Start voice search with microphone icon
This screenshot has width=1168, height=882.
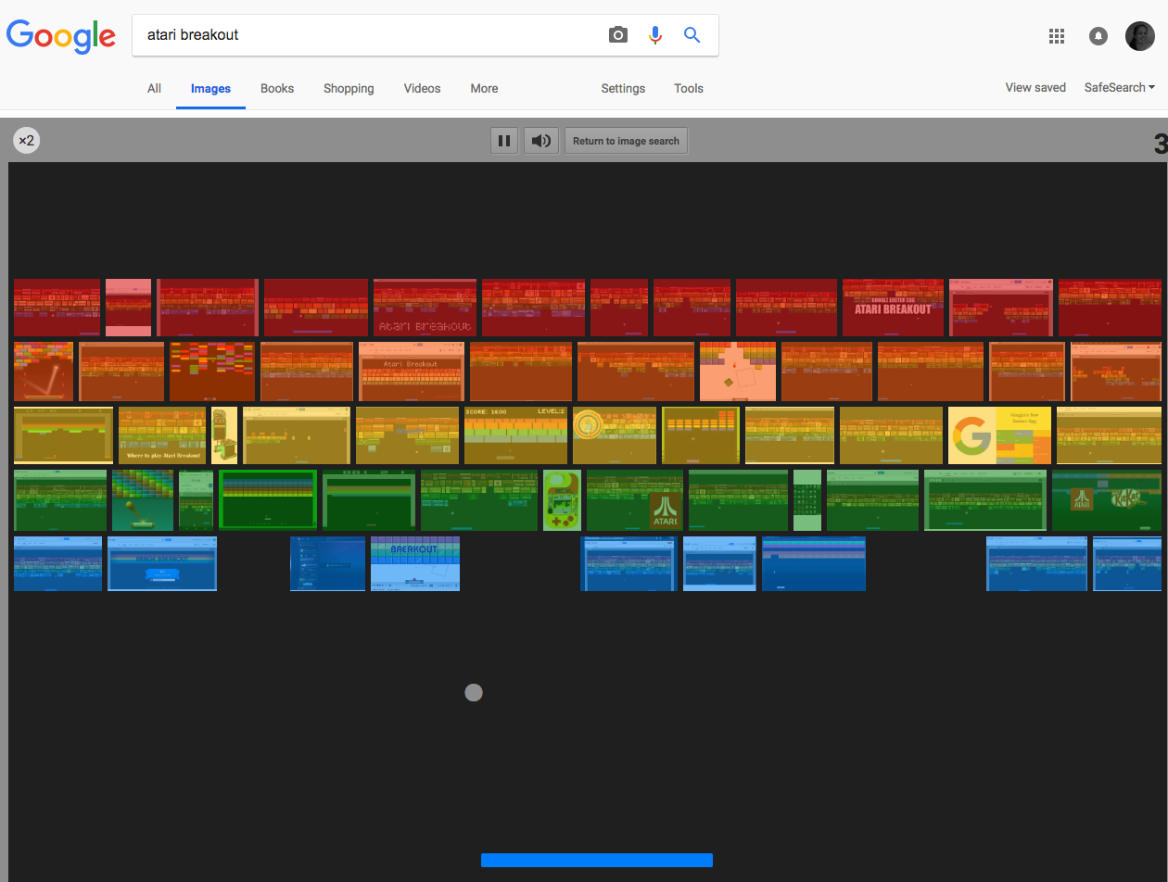pos(655,35)
